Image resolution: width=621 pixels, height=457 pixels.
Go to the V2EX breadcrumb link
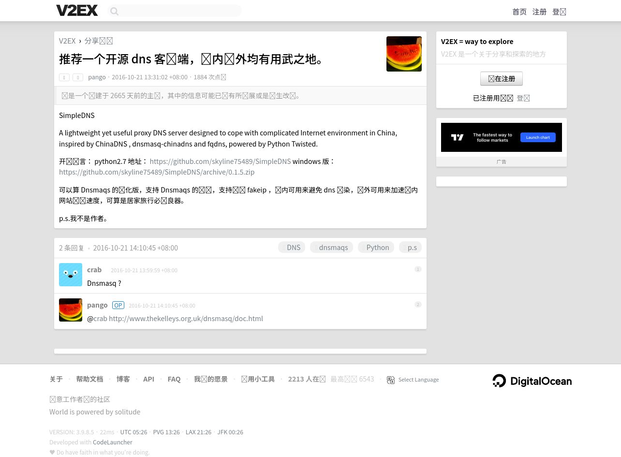67,41
